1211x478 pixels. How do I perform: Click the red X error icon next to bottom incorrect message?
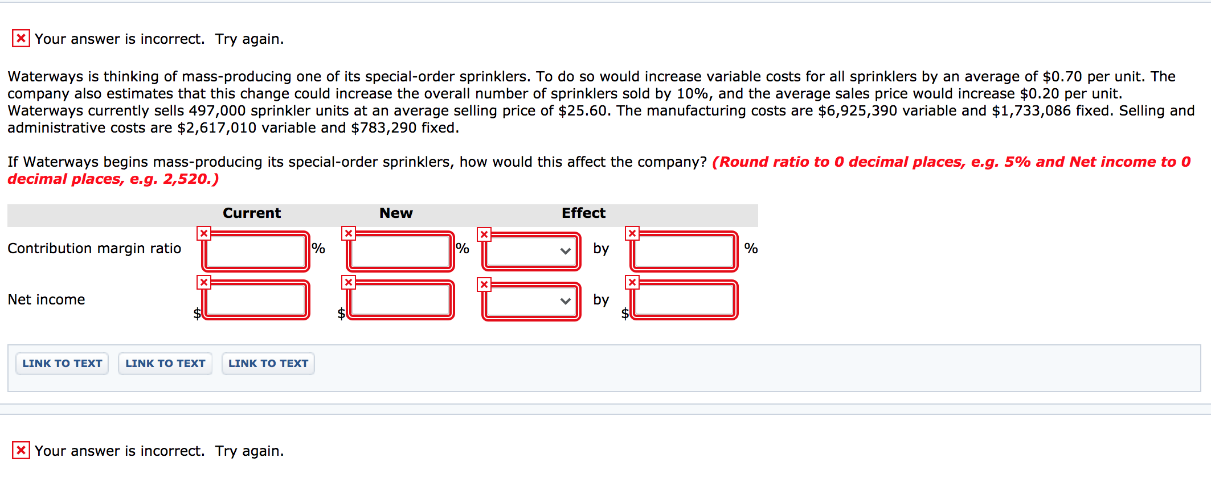coord(21,450)
